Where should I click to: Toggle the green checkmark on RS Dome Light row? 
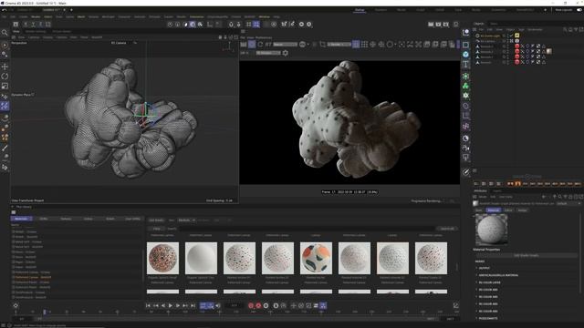511,36
